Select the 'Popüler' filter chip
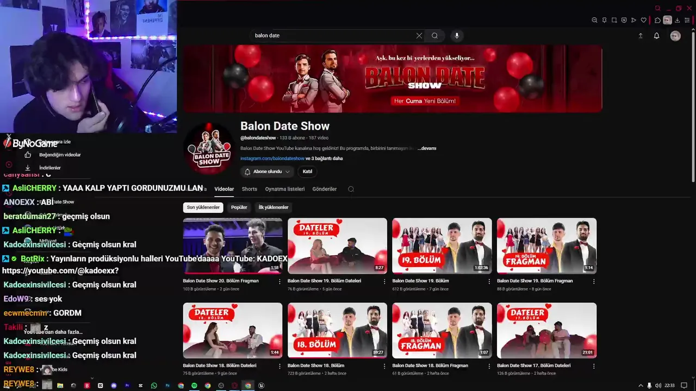This screenshot has height=391, width=696. coord(239,207)
